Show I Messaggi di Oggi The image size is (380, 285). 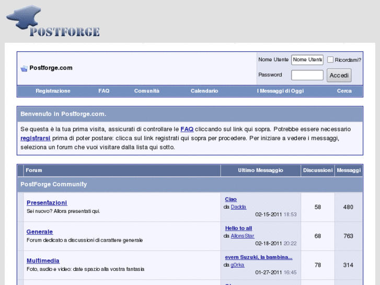(280, 91)
